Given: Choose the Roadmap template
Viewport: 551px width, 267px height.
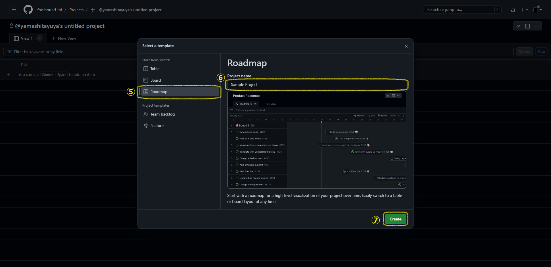Looking at the screenshot, I should click(x=159, y=92).
